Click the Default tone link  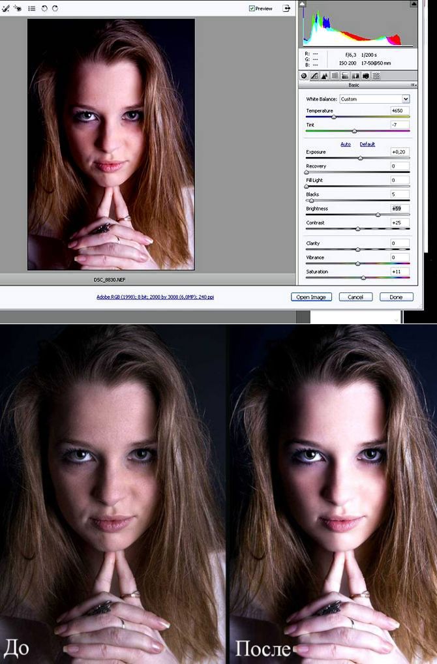pos(367,144)
